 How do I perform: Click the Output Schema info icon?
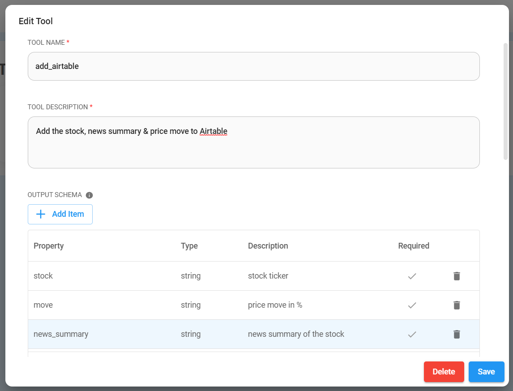(89, 195)
